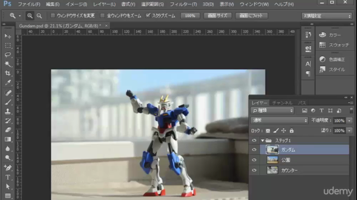Image resolution: width=357 pixels, height=200 pixels.
Task: Enable 全ウィンドウをズーム checkbox
Action: pyautogui.click(x=103, y=16)
